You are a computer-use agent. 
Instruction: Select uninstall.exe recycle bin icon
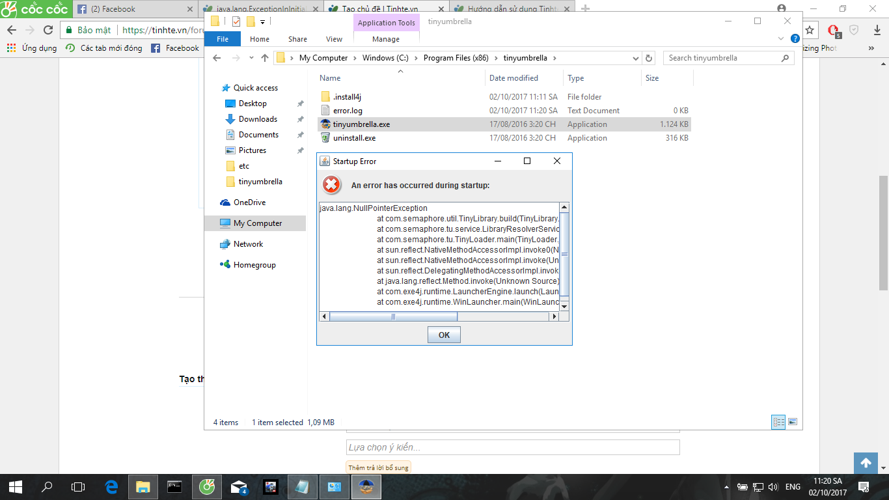pos(326,138)
